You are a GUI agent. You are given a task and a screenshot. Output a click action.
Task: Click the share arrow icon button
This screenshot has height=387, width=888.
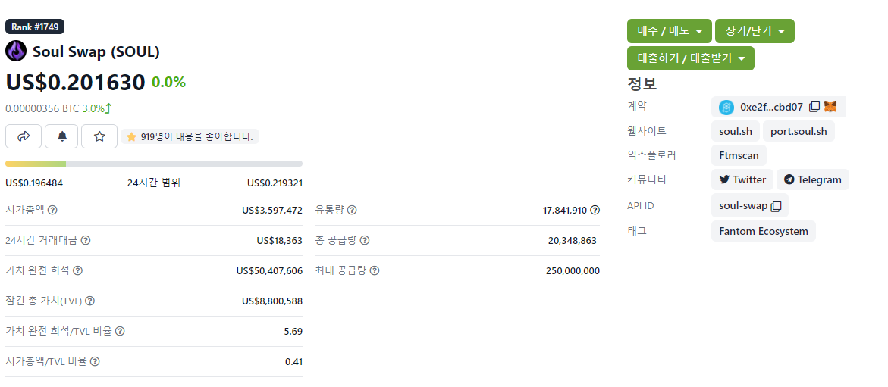point(24,136)
